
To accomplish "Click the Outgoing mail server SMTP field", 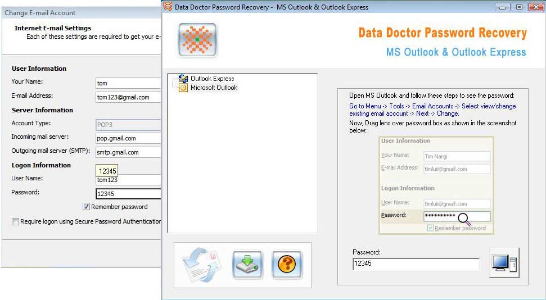I will pyautogui.click(x=128, y=152).
